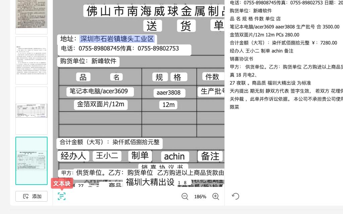Click the 186% zoom level indicator
The height and width of the screenshot is (214, 343).
click(x=200, y=197)
